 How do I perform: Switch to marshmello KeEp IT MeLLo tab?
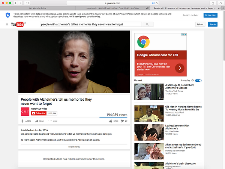point(112,8)
